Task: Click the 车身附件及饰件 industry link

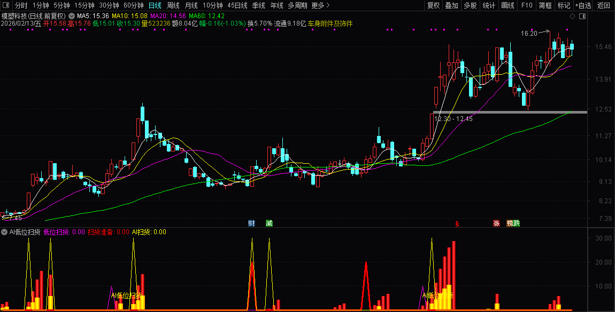Action: click(330, 24)
